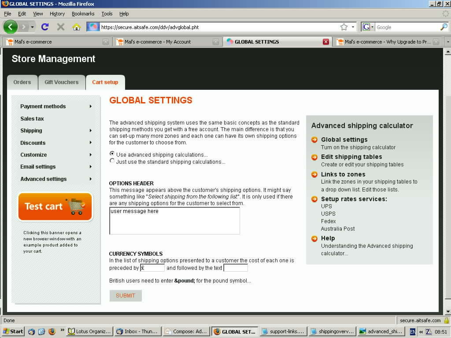Image resolution: width=451 pixels, height=338 pixels.
Task: Open the Bookmarks menu
Action: click(83, 14)
